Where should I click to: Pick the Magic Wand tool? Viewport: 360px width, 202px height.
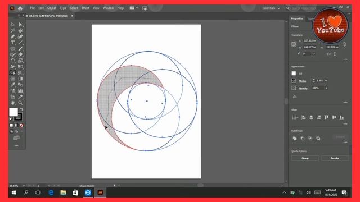[x=13, y=30]
